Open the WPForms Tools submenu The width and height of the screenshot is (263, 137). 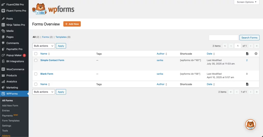[5, 131]
